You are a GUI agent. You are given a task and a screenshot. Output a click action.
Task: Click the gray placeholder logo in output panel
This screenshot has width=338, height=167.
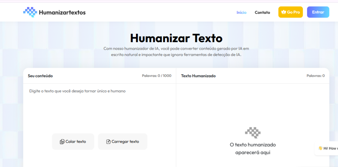pyautogui.click(x=253, y=132)
